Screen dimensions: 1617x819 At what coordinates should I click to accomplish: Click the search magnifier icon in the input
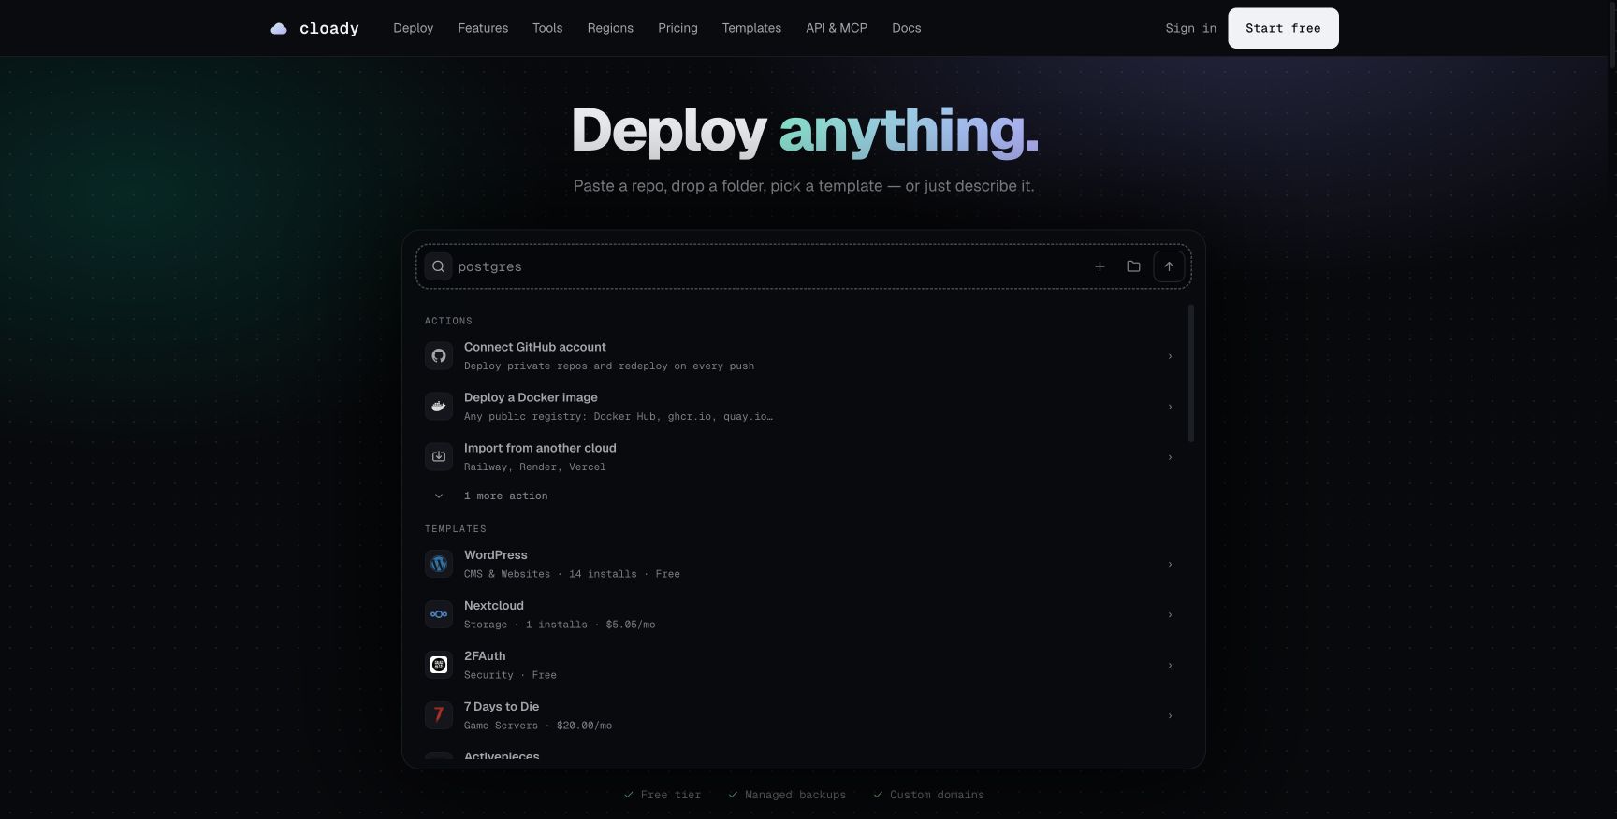438,266
